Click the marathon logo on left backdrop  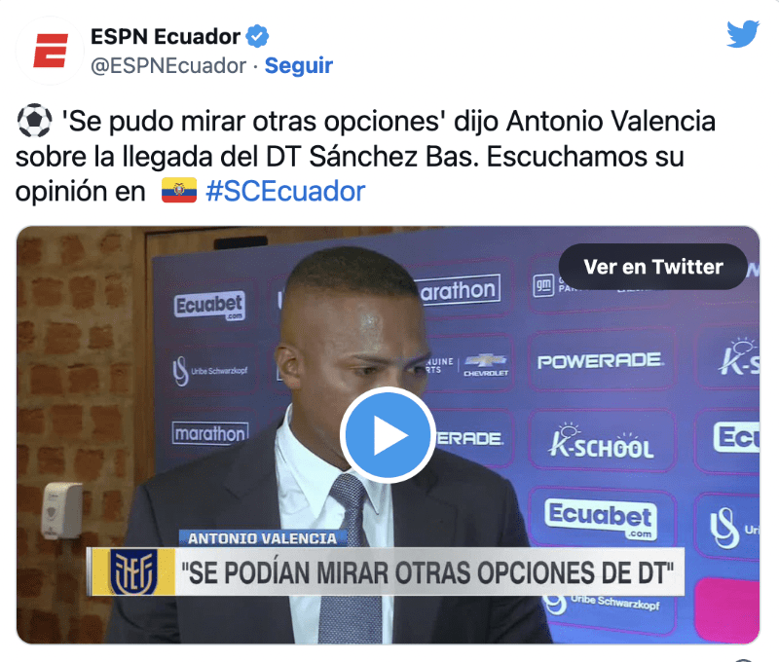[x=210, y=433]
